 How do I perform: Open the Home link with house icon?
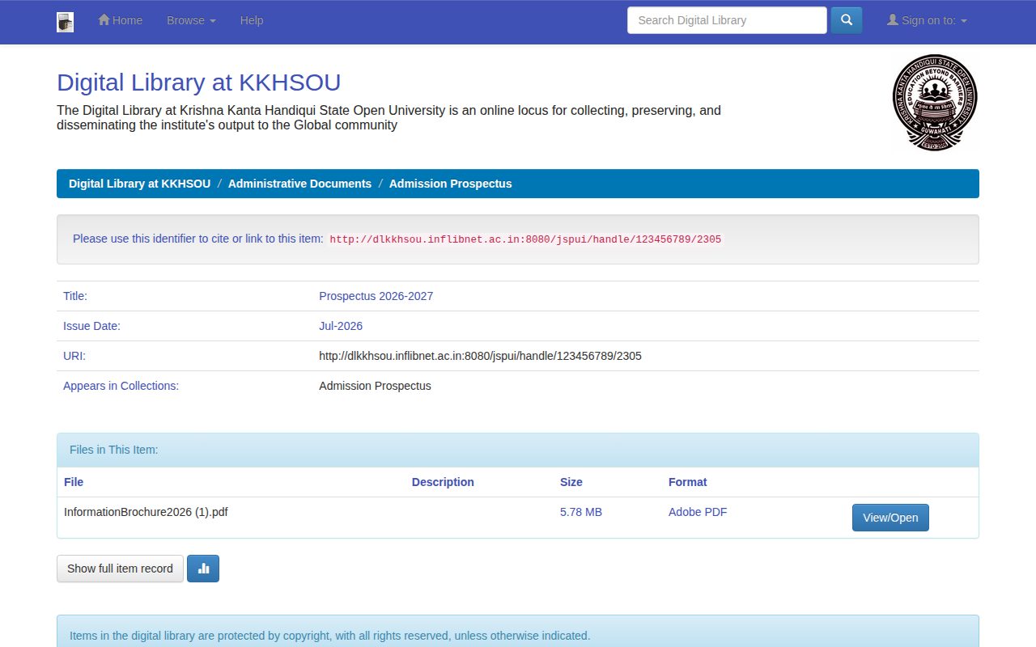tap(120, 20)
